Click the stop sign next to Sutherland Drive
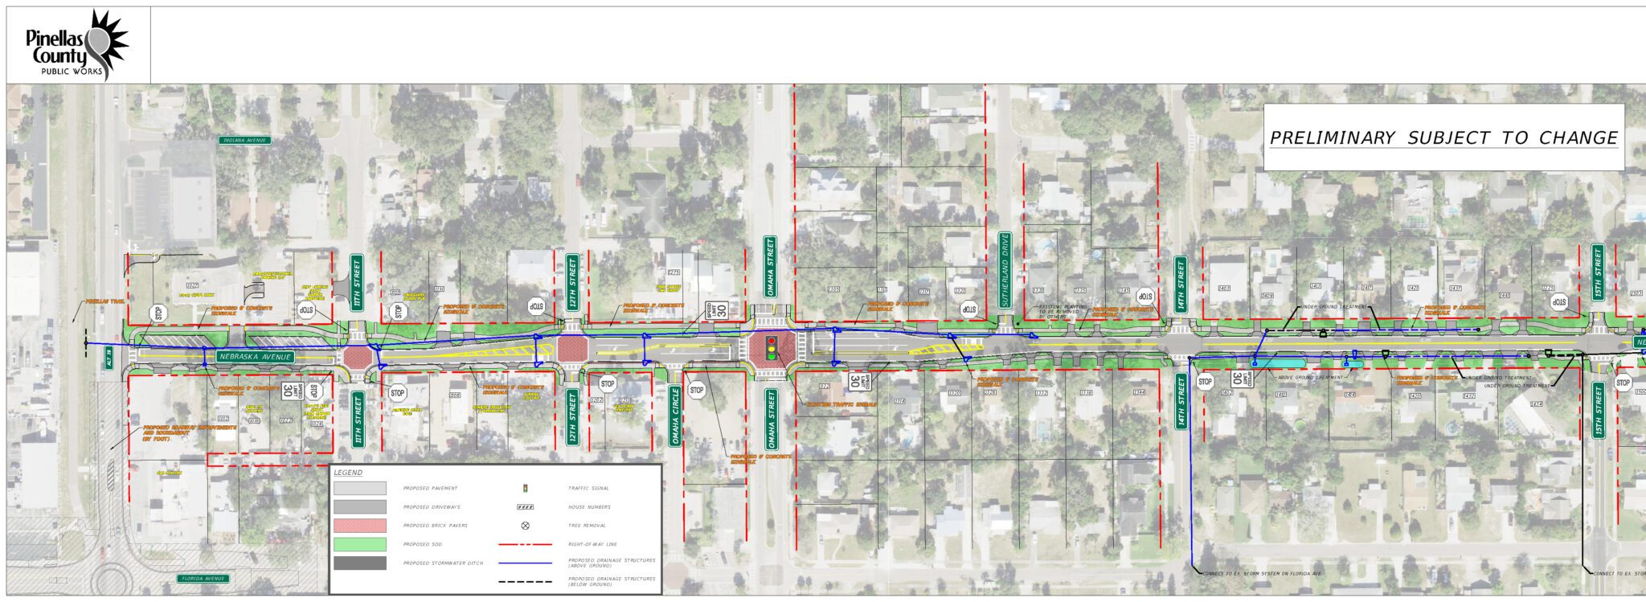The width and height of the screenshot is (1646, 602). click(970, 309)
